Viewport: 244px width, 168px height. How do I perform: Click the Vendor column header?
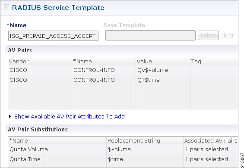click(x=40, y=61)
